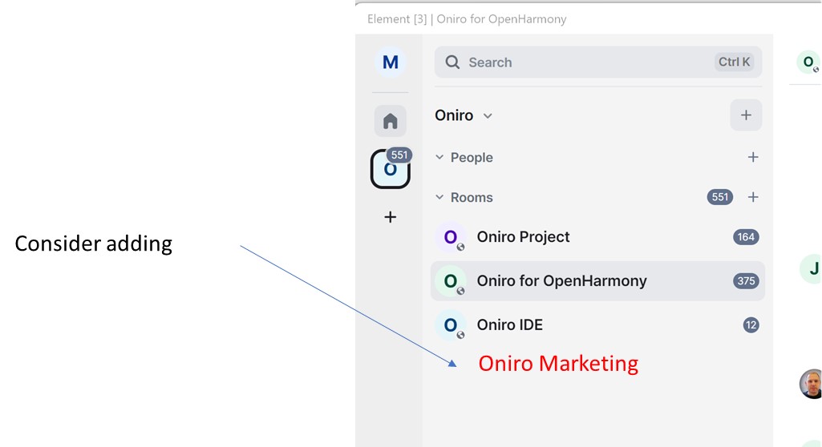Collapse the People section chevron

pyautogui.click(x=439, y=157)
